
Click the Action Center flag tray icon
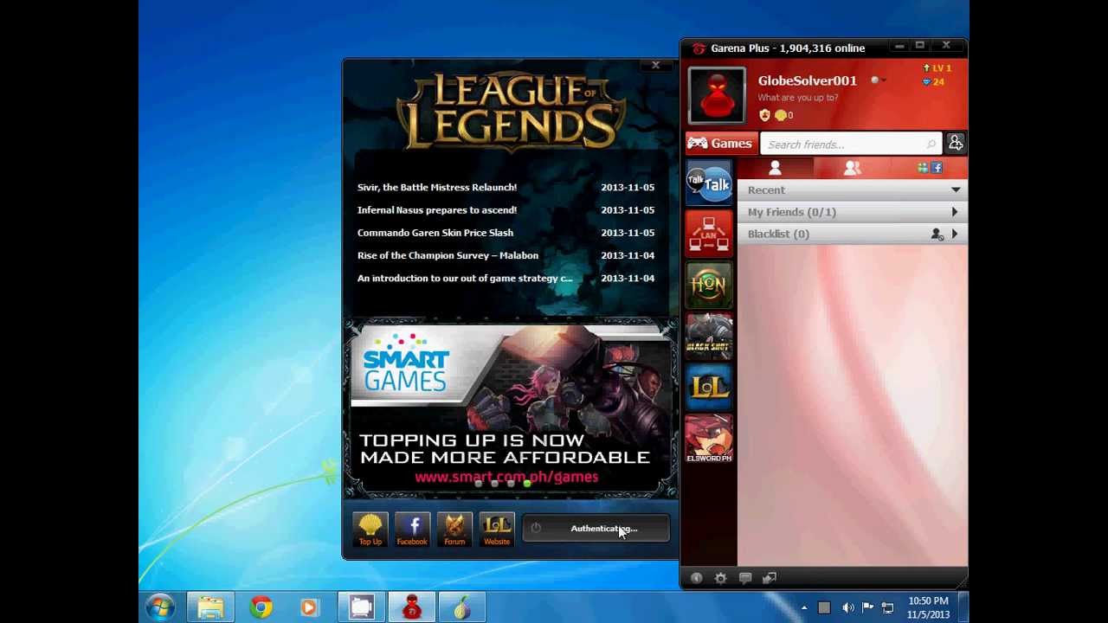(x=867, y=607)
